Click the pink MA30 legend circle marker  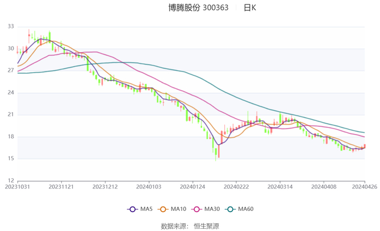point(198,209)
